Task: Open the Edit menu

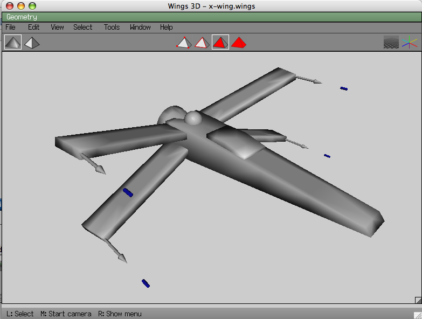Action: [34, 27]
